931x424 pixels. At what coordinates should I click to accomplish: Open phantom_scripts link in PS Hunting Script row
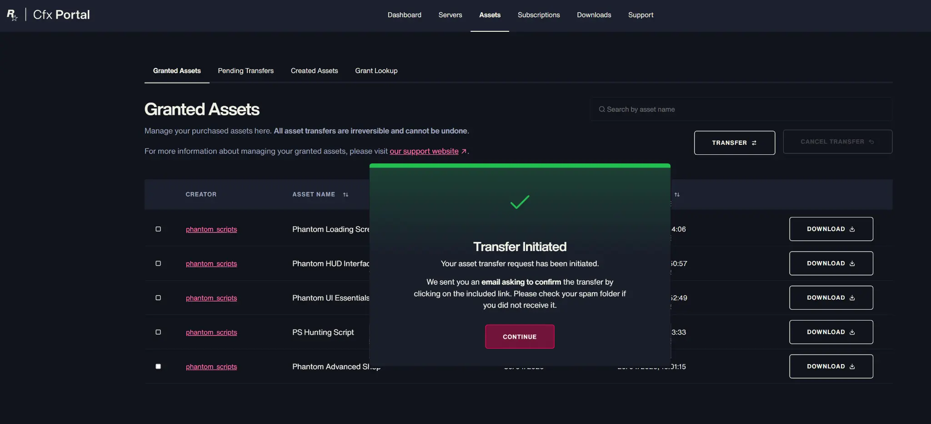point(211,332)
